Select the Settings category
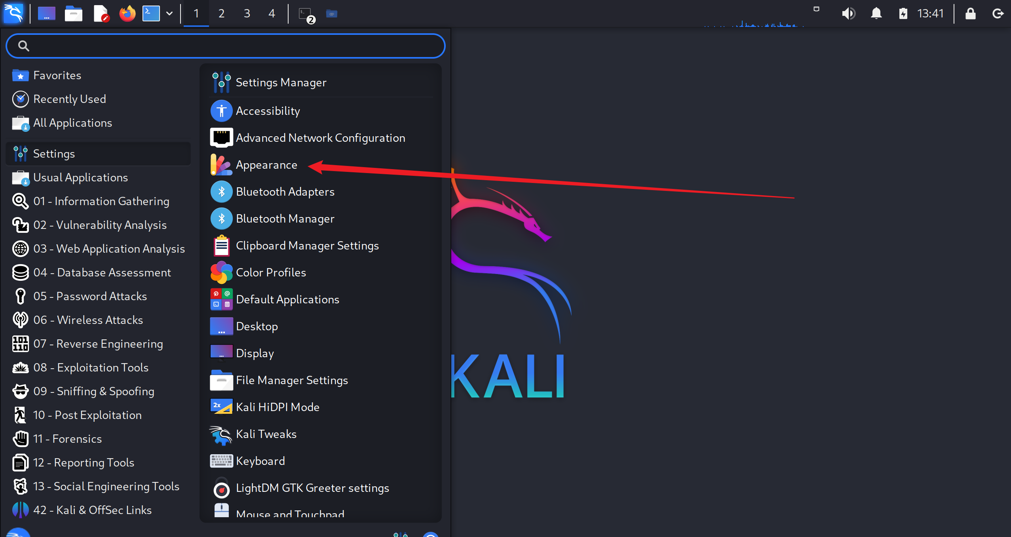Screen dimensions: 1011x537 tap(99, 154)
